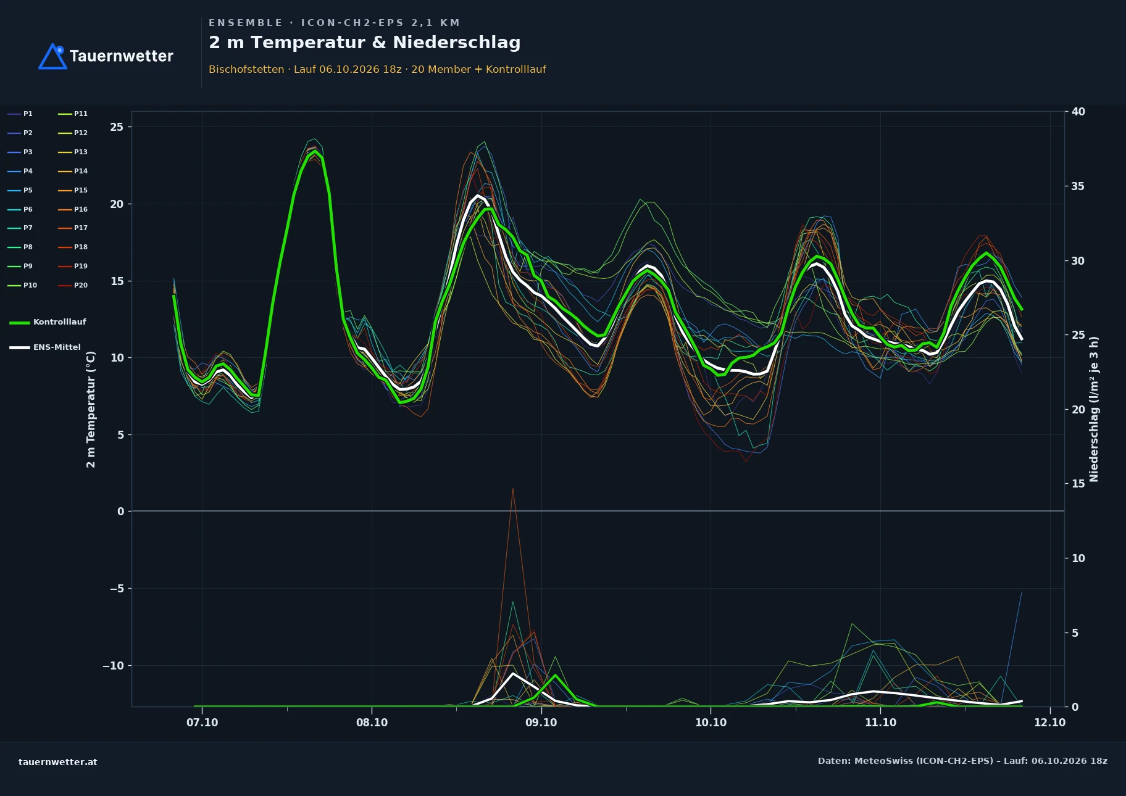Select the P3 legend entry
Viewport: 1126px width, 796px height.
click(x=20, y=152)
